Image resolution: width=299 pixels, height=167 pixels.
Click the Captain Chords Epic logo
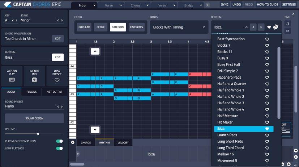33,4
